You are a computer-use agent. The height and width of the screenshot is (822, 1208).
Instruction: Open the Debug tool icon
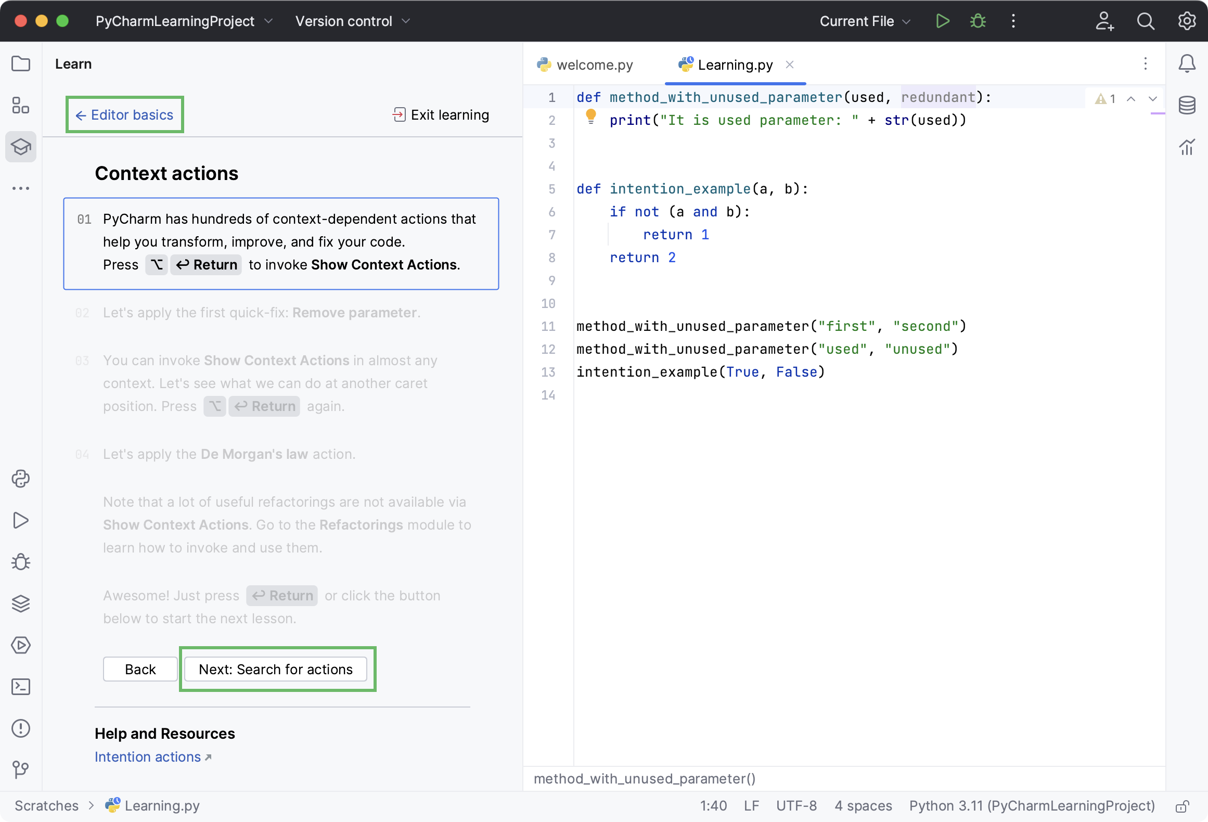[20, 561]
